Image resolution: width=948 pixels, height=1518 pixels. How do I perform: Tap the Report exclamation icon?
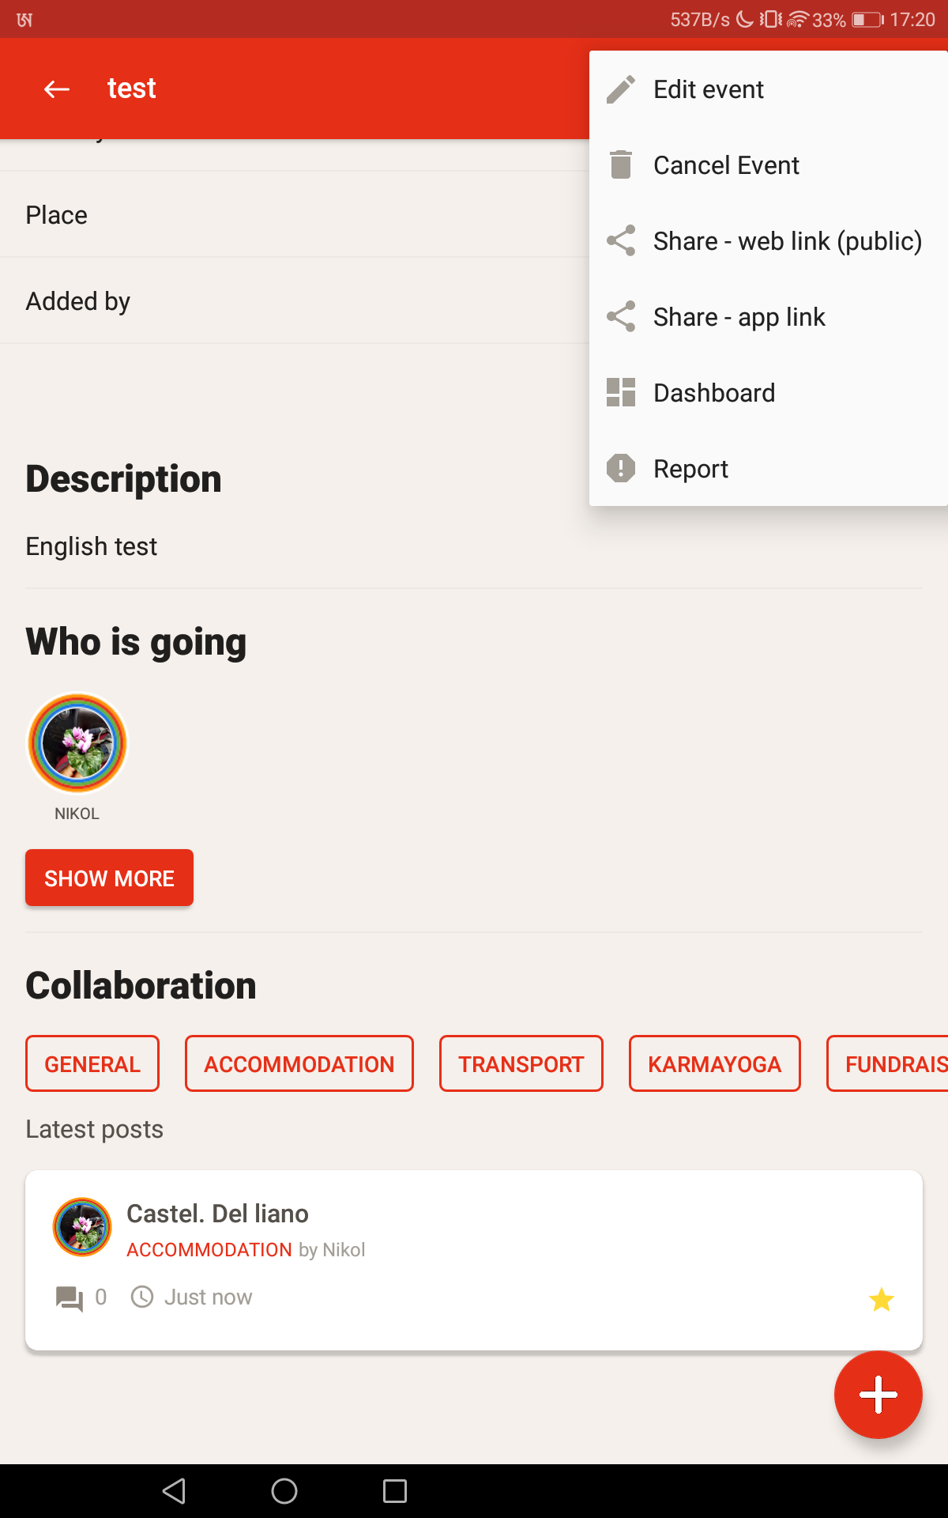[621, 468]
